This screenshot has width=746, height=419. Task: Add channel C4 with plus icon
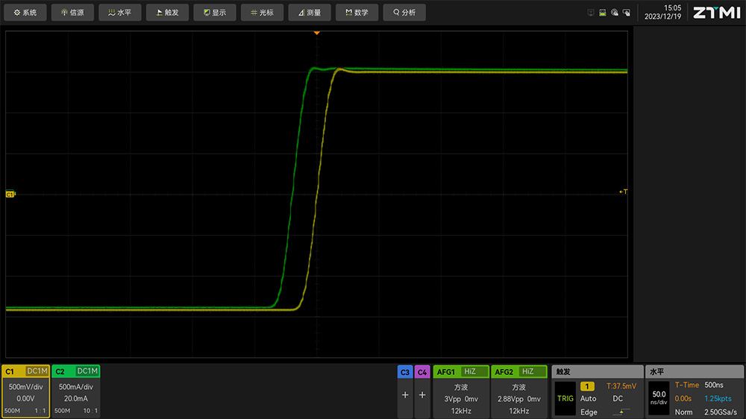[422, 395]
